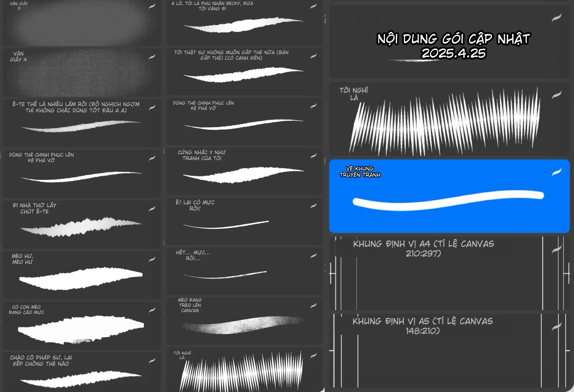Viewport: 574px width, 392px height.
Task: Select the Ê-te thế là nhiều lắm rồi brush
Action: click(82, 124)
